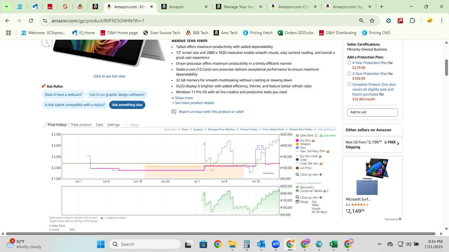Toggle Close-up view for the sales rank graph
This screenshot has height=252, width=449.
pyautogui.click(x=321, y=198)
